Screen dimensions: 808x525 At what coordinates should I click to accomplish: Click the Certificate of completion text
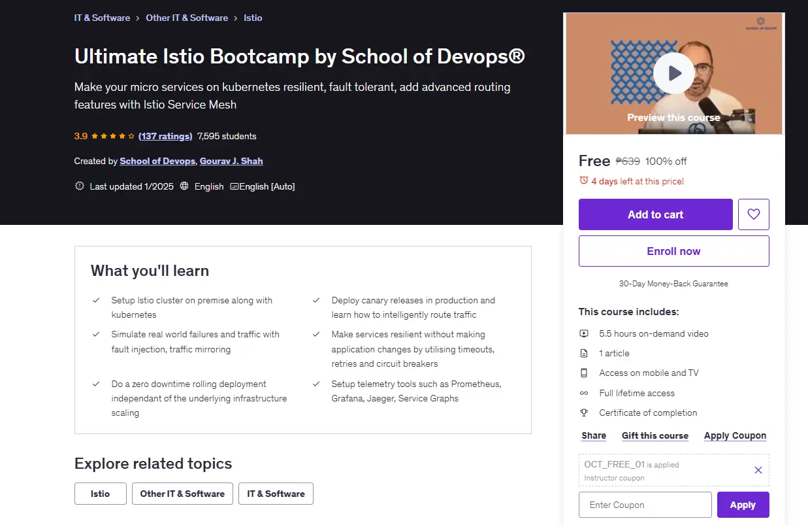(648, 413)
